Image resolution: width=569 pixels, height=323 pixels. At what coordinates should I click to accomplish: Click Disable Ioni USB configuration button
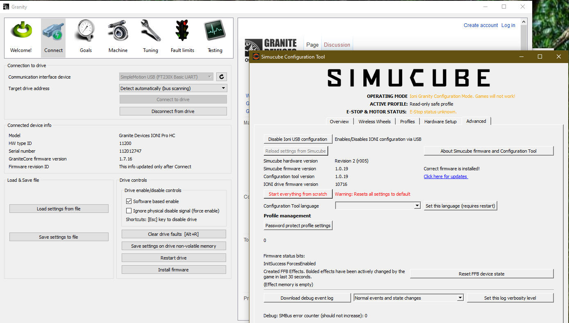click(298, 139)
